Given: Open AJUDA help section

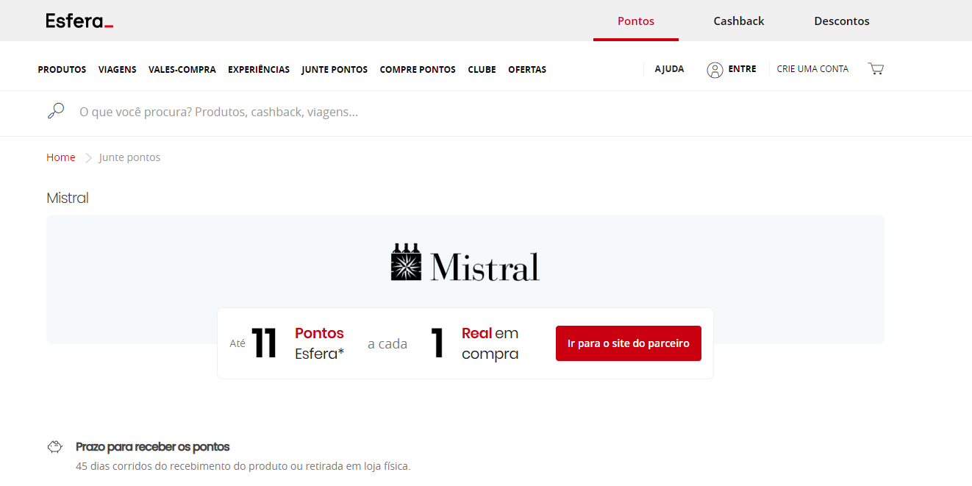Looking at the screenshot, I should click(x=669, y=68).
